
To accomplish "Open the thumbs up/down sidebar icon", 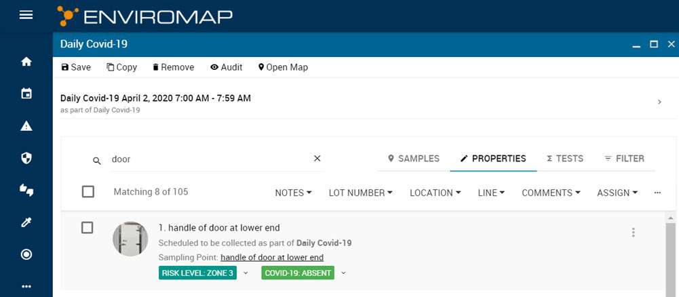I will click(x=26, y=190).
